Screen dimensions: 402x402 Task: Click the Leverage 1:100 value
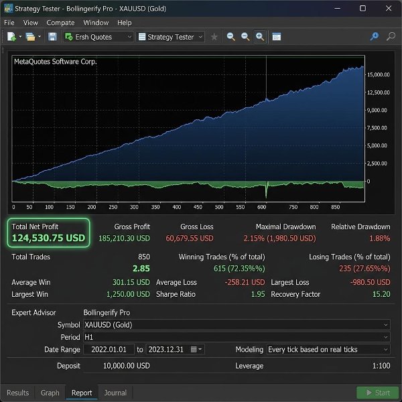[381, 366]
